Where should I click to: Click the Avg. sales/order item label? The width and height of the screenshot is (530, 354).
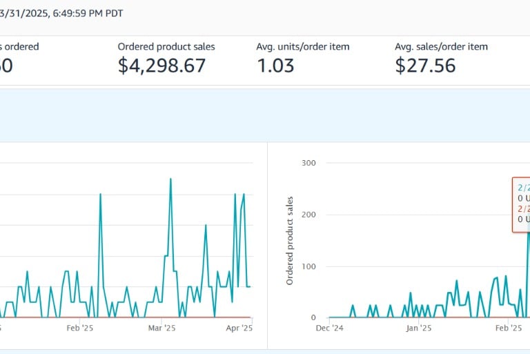(441, 47)
